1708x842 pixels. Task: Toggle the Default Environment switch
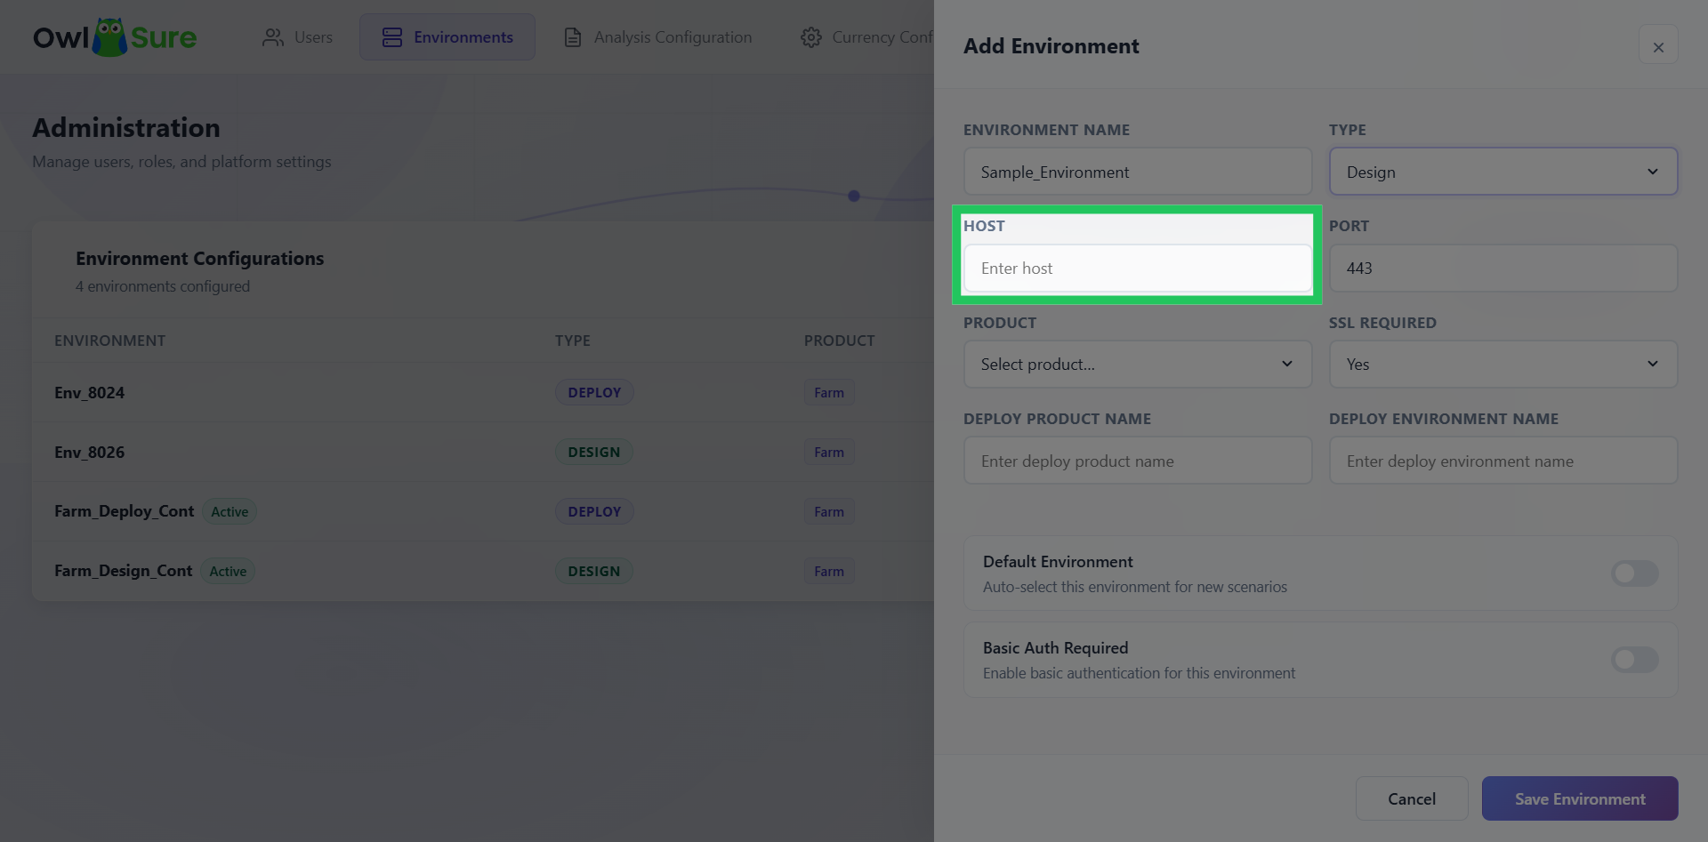click(x=1635, y=573)
